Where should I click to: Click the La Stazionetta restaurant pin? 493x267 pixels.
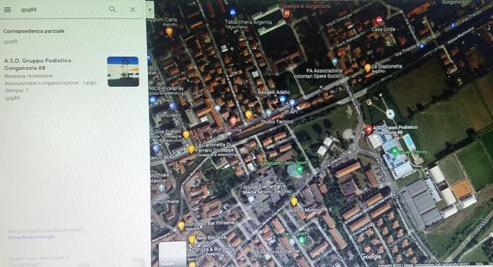pos(367,68)
